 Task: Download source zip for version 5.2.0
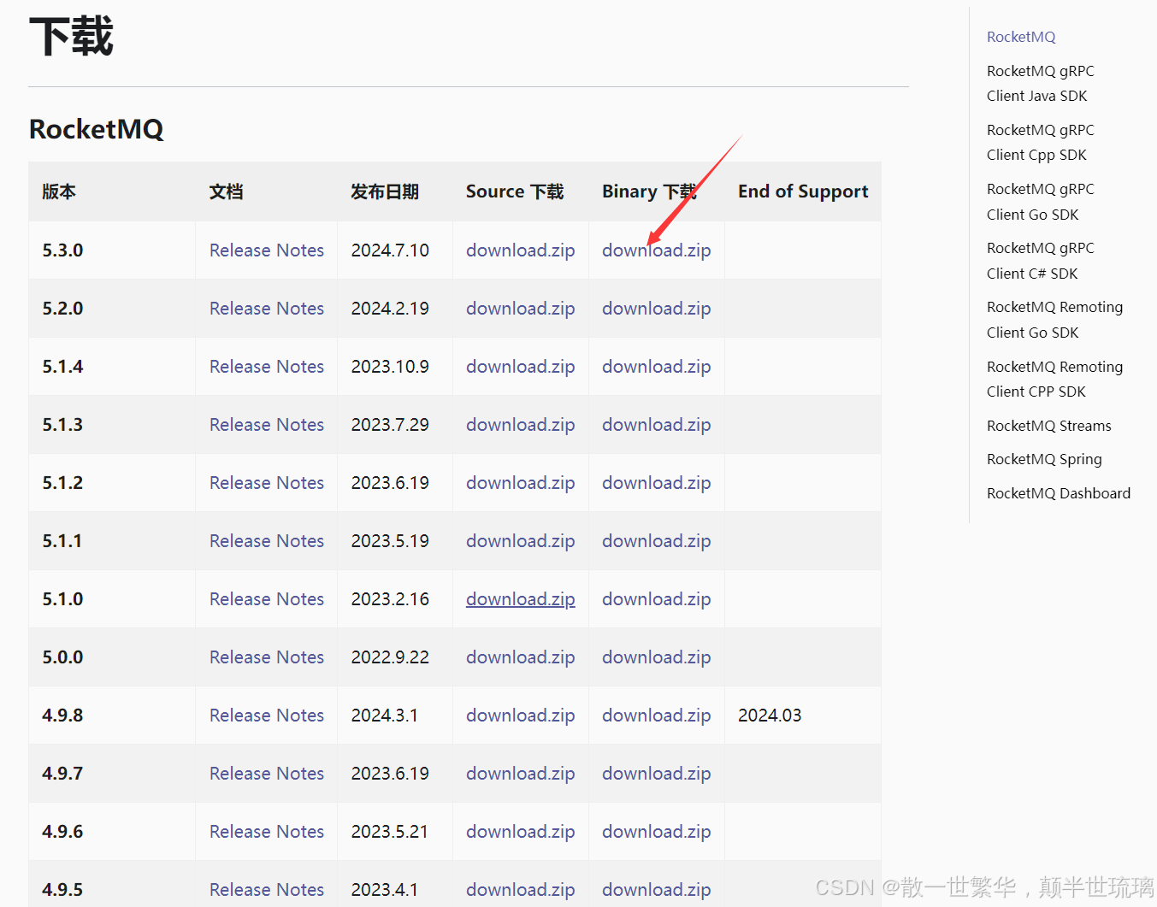pyautogui.click(x=520, y=309)
